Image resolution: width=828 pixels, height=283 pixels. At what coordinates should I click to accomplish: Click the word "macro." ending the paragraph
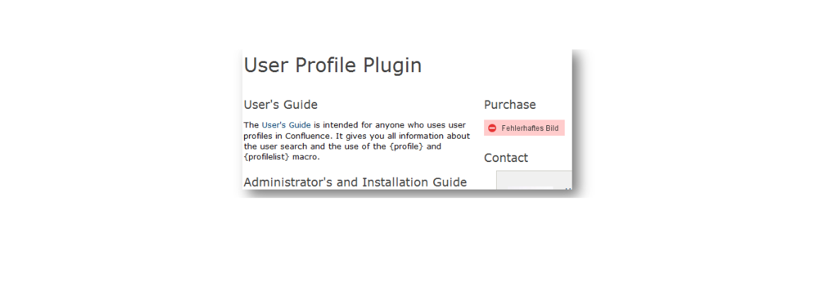pos(306,157)
